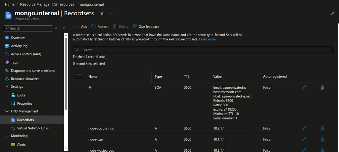Sort by the Type column header
This screenshot has height=152, width=339.
[x=158, y=76]
